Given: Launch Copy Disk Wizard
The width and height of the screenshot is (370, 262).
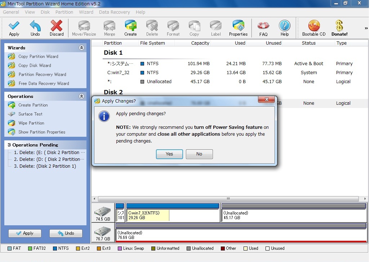Looking at the screenshot, I should [35, 65].
